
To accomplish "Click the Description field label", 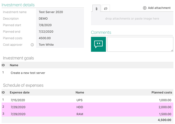I will click(x=11, y=18).
